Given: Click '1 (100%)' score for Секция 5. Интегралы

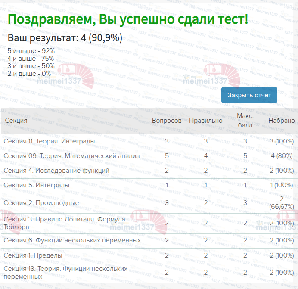Looking at the screenshot, I should (282, 185).
